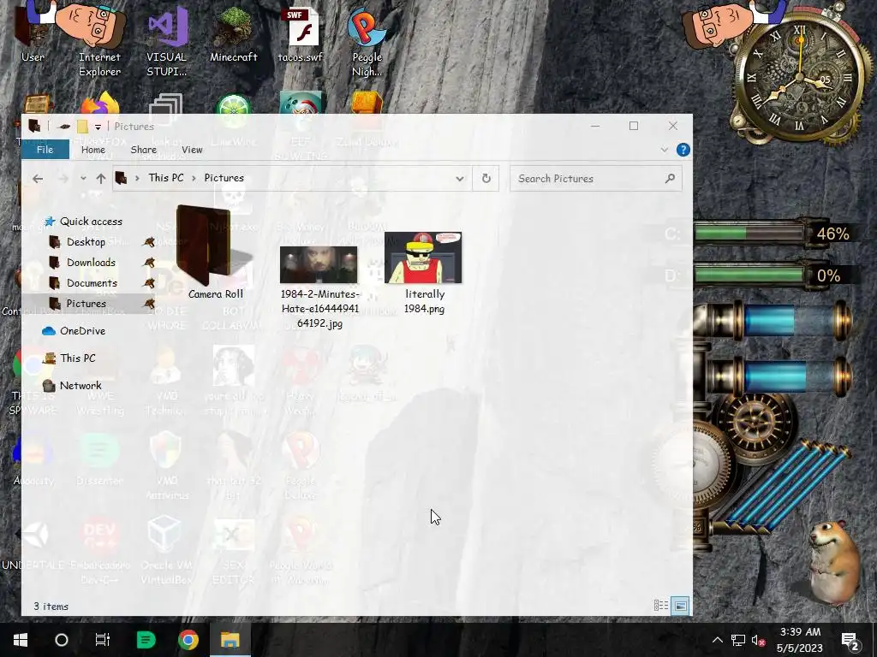Image resolution: width=877 pixels, height=657 pixels.
Task: Open OneDrive in the navigation pane
Action: point(82,331)
